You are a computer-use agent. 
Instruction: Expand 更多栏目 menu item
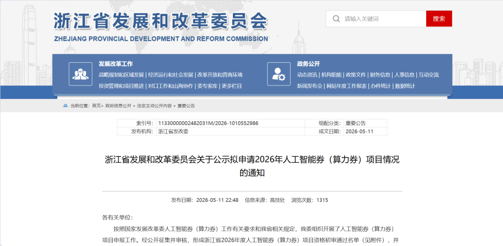[232, 86]
